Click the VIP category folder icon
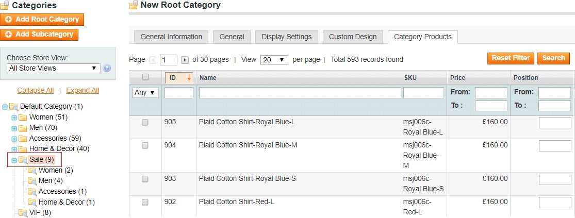This screenshot has height=218, width=575. tap(23, 212)
